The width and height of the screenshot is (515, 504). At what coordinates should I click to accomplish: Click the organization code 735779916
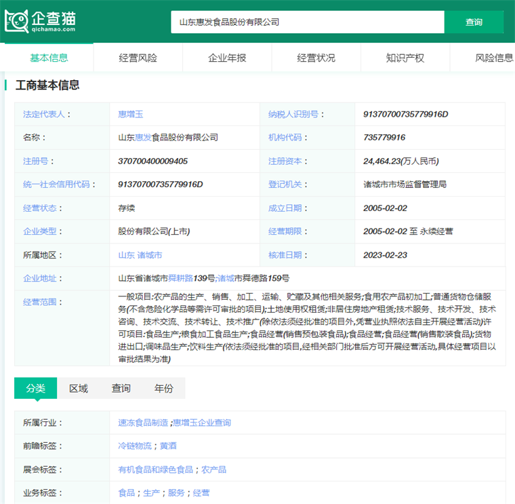click(x=384, y=138)
